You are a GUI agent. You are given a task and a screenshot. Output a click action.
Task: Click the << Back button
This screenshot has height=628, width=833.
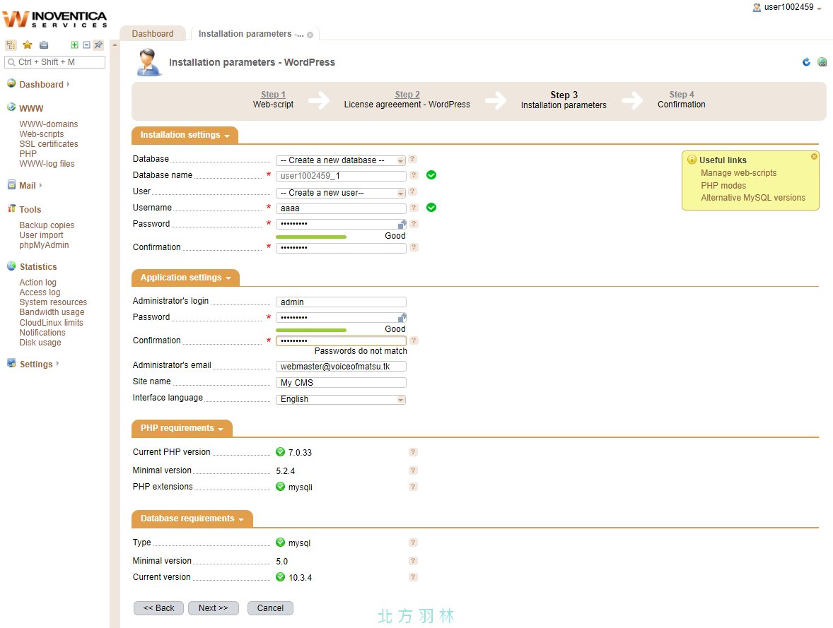tap(158, 608)
